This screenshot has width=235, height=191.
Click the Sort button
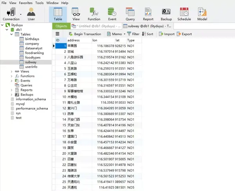pos(148,34)
